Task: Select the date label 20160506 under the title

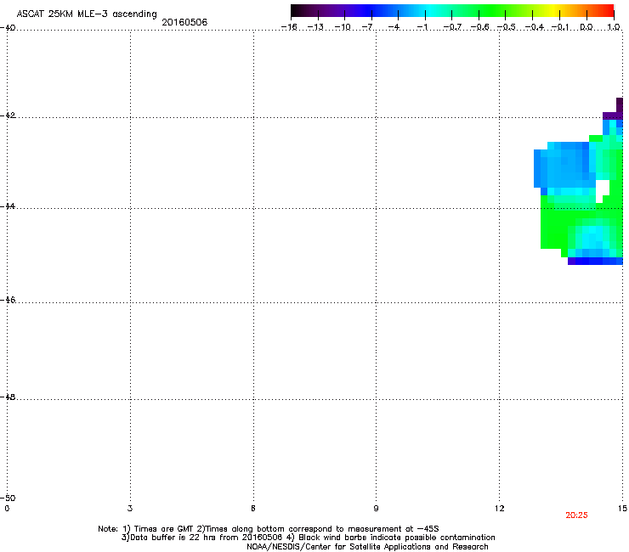Action: (184, 22)
